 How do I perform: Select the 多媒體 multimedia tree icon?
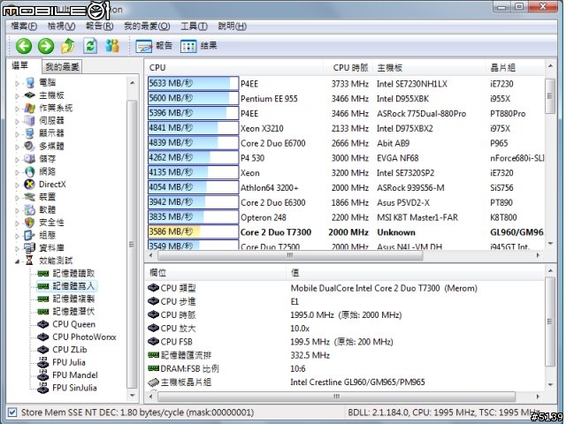30,146
